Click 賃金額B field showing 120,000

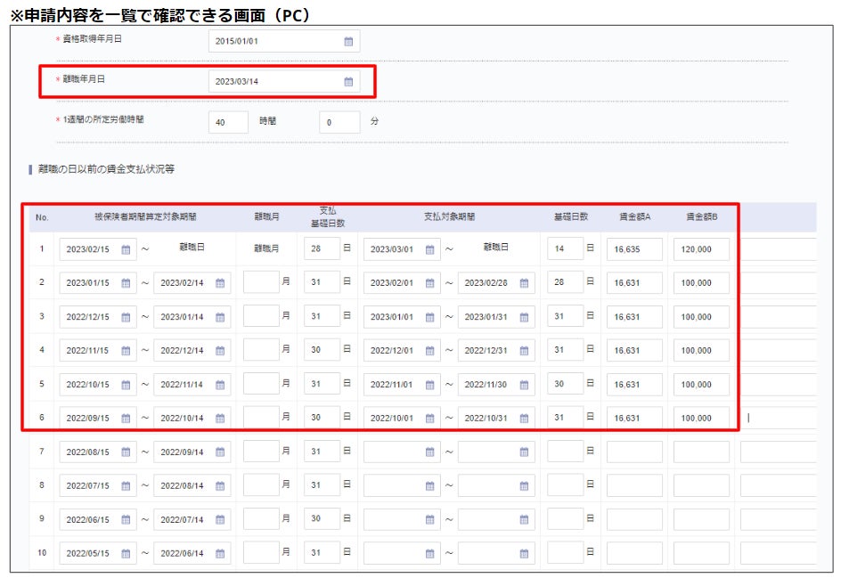coord(701,249)
